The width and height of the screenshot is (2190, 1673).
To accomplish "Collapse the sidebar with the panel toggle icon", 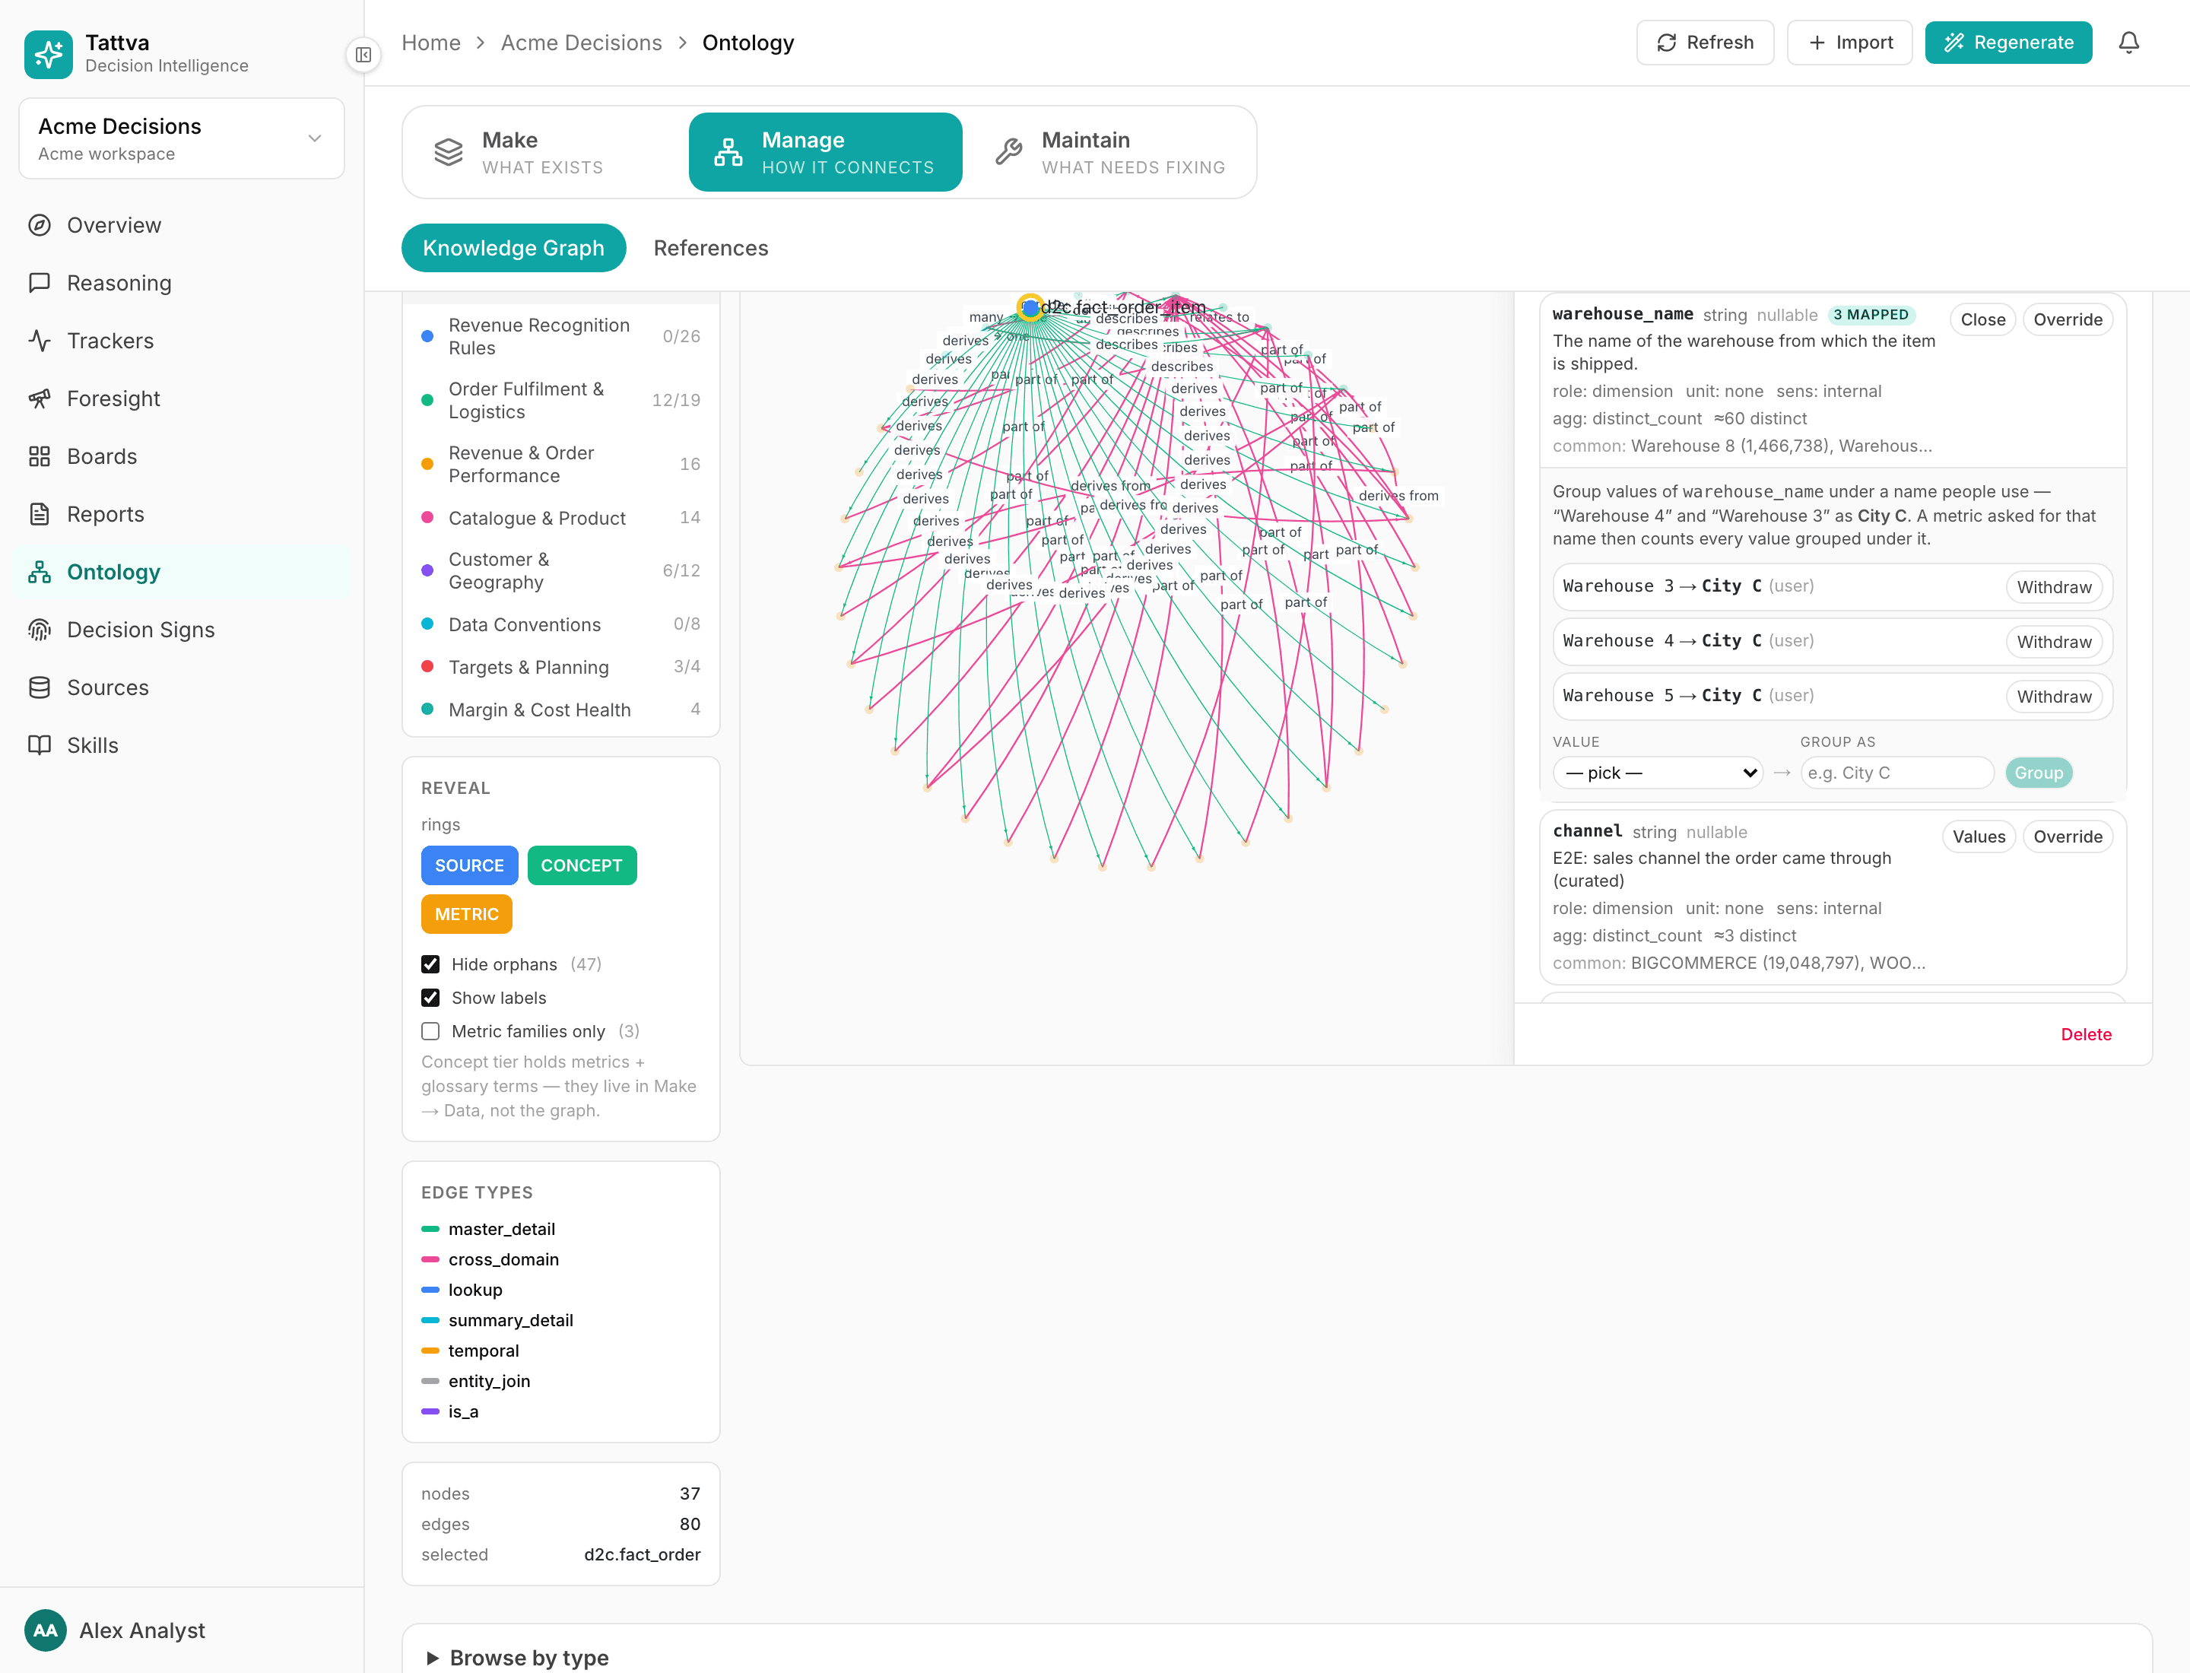I will pos(363,55).
